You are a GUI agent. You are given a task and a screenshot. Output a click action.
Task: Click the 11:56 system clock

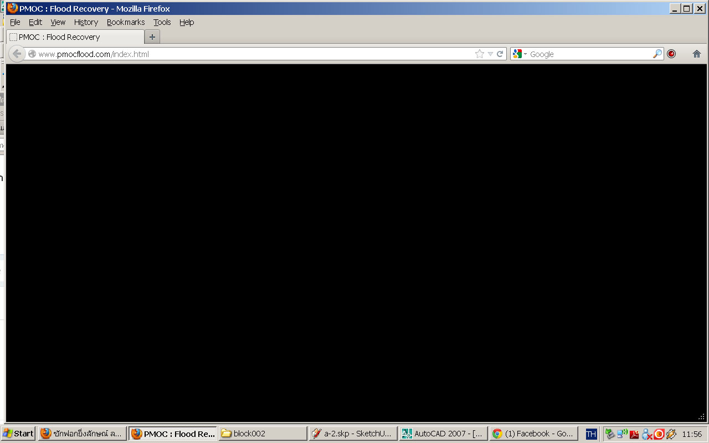[x=692, y=434]
